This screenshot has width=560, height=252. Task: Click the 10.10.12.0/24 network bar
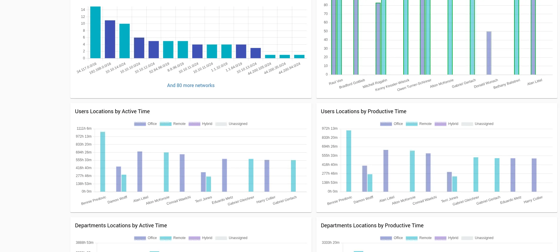[x=153, y=50]
